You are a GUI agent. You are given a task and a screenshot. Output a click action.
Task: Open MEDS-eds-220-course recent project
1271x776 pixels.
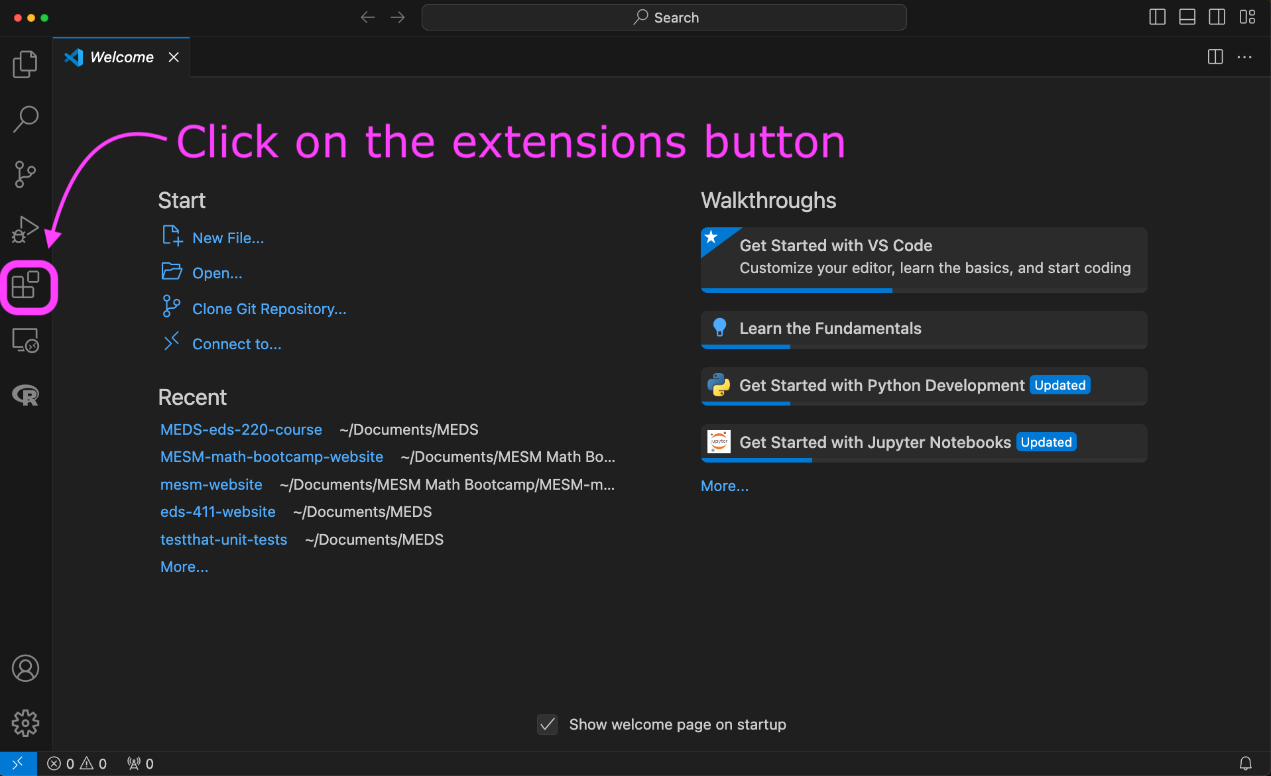coord(241,429)
